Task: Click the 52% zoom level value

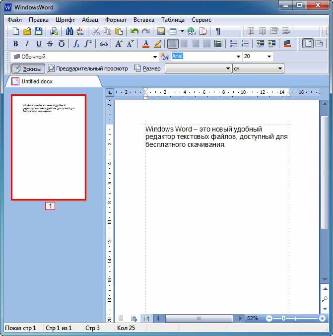Action: click(253, 318)
